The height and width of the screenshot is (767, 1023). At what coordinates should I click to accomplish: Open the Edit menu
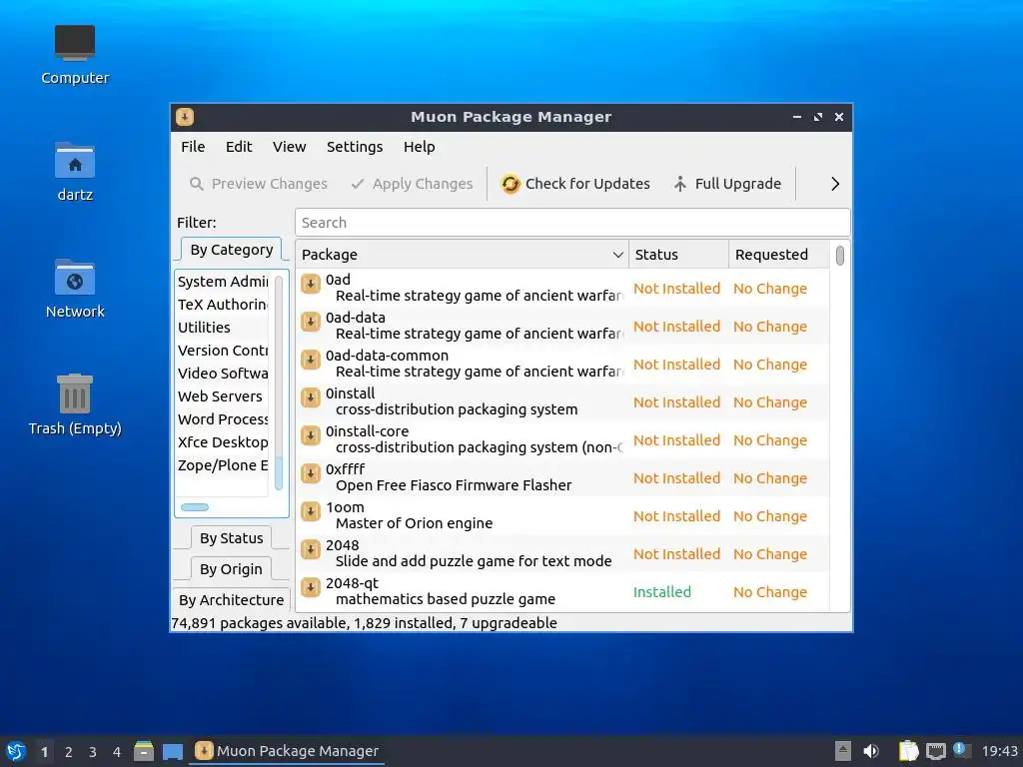pos(239,147)
